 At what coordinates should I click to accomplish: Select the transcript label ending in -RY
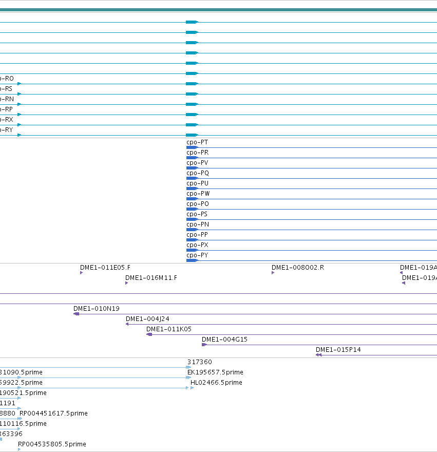click(7, 130)
